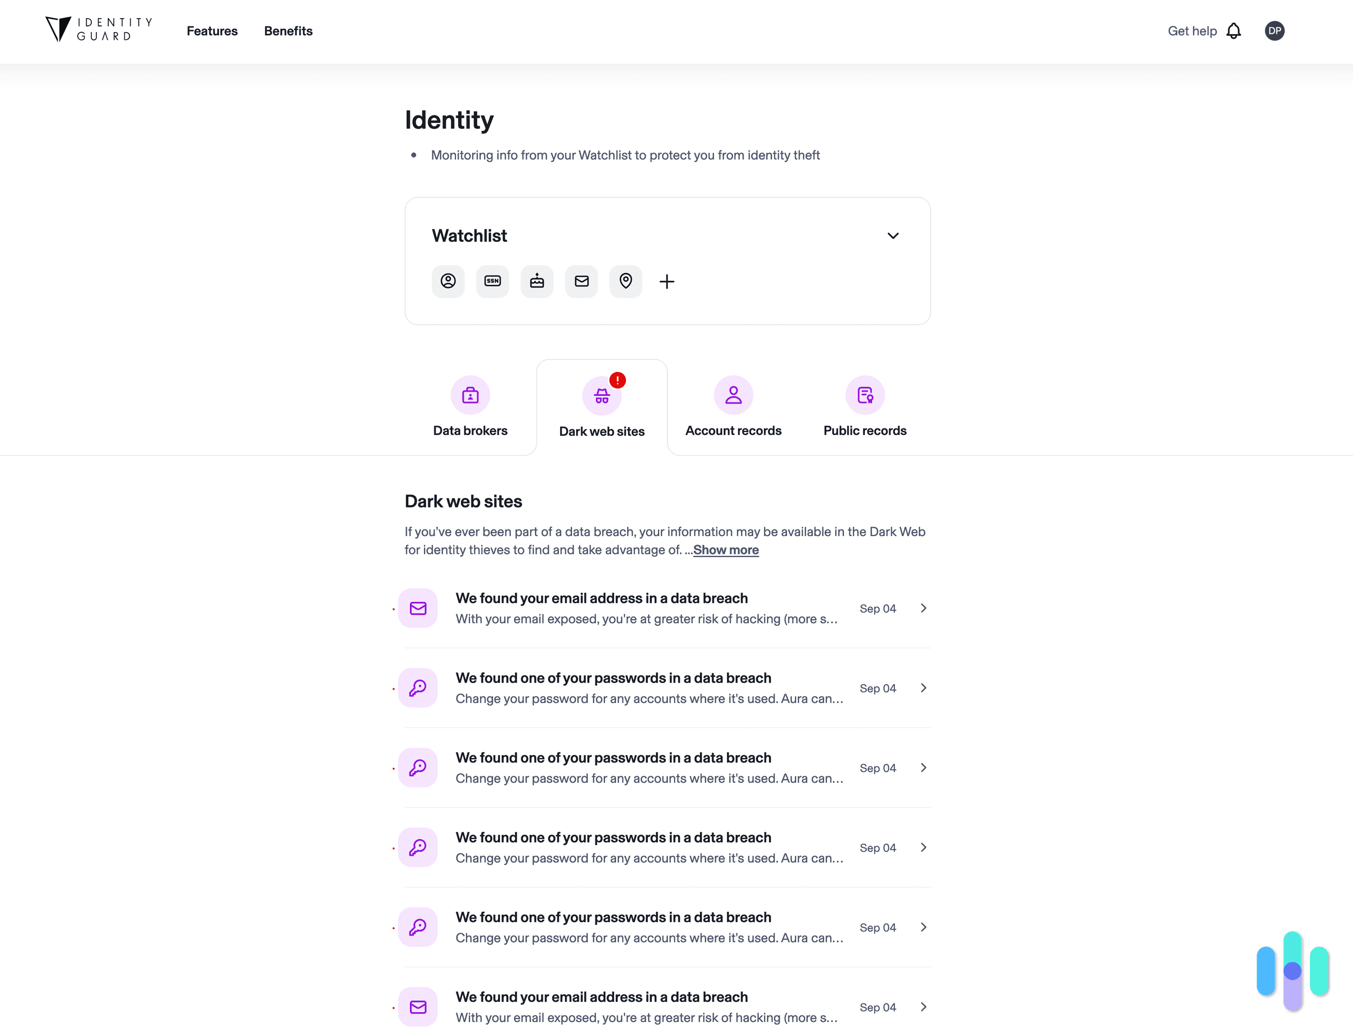Image resolution: width=1353 pixels, height=1036 pixels.
Task: Click the email watchlist icon
Action: pyautogui.click(x=581, y=281)
